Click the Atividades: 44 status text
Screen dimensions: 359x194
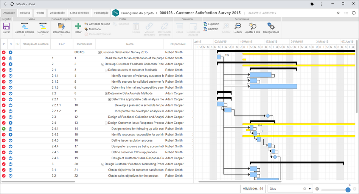pos(253,189)
